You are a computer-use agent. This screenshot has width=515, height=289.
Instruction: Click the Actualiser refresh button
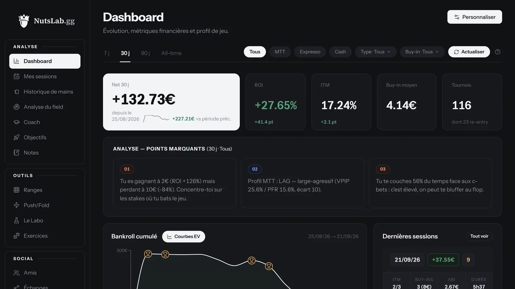469,52
